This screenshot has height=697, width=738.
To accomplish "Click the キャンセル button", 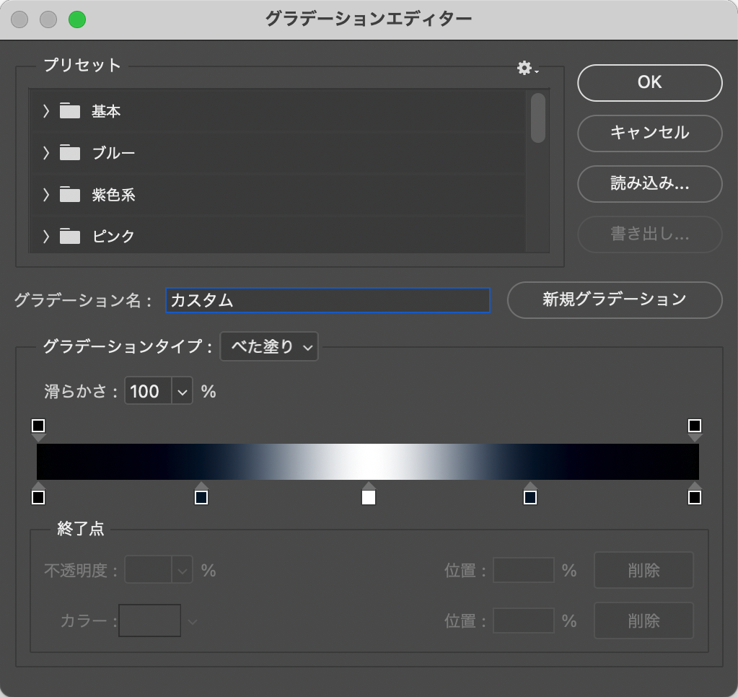I will [x=649, y=133].
